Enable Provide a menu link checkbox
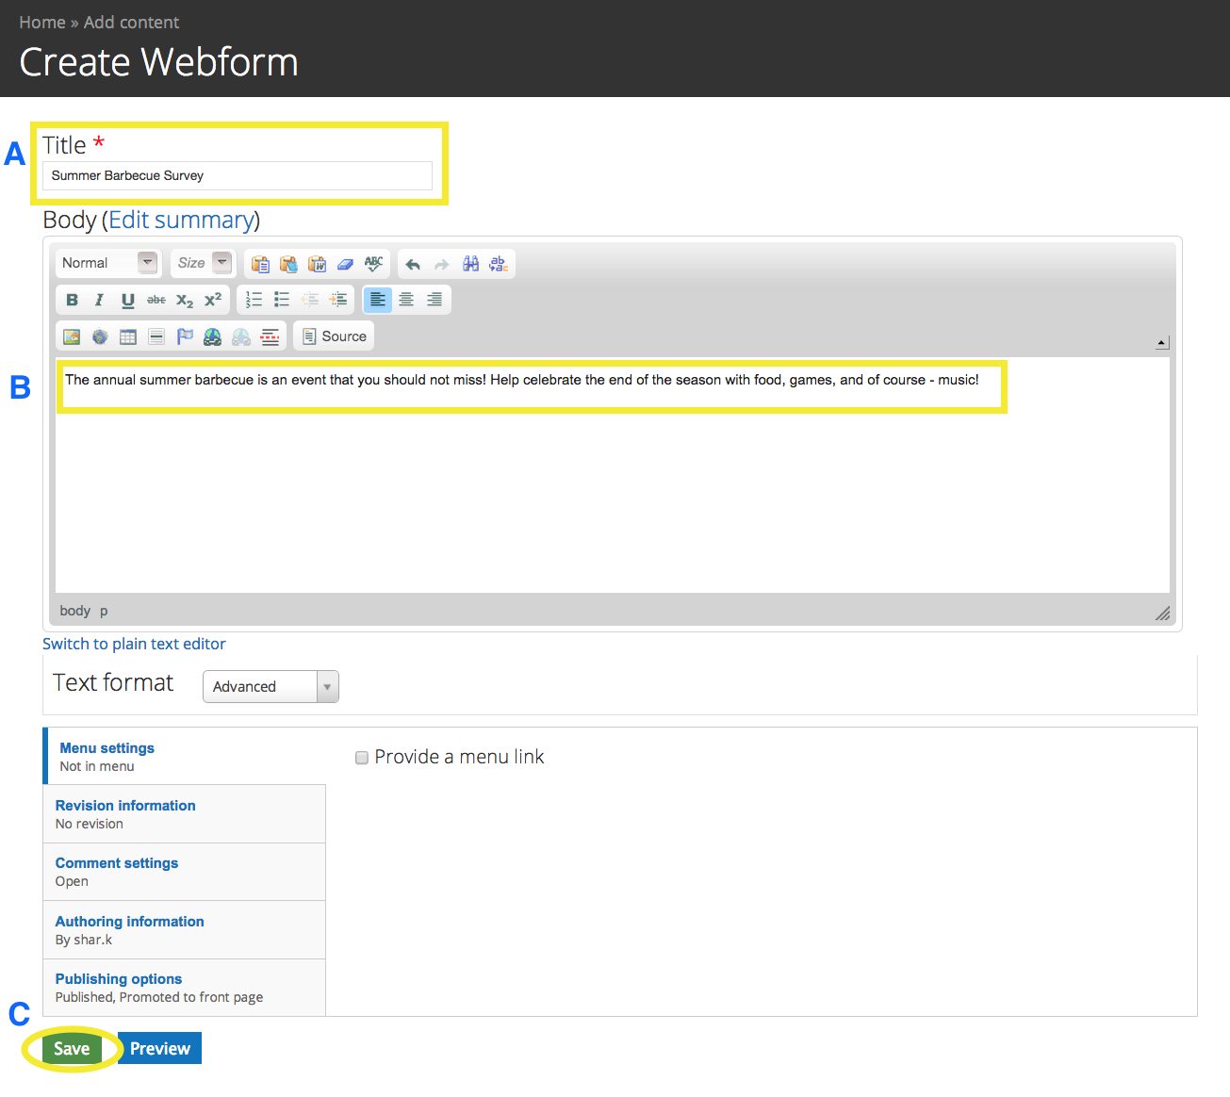 [x=361, y=758]
